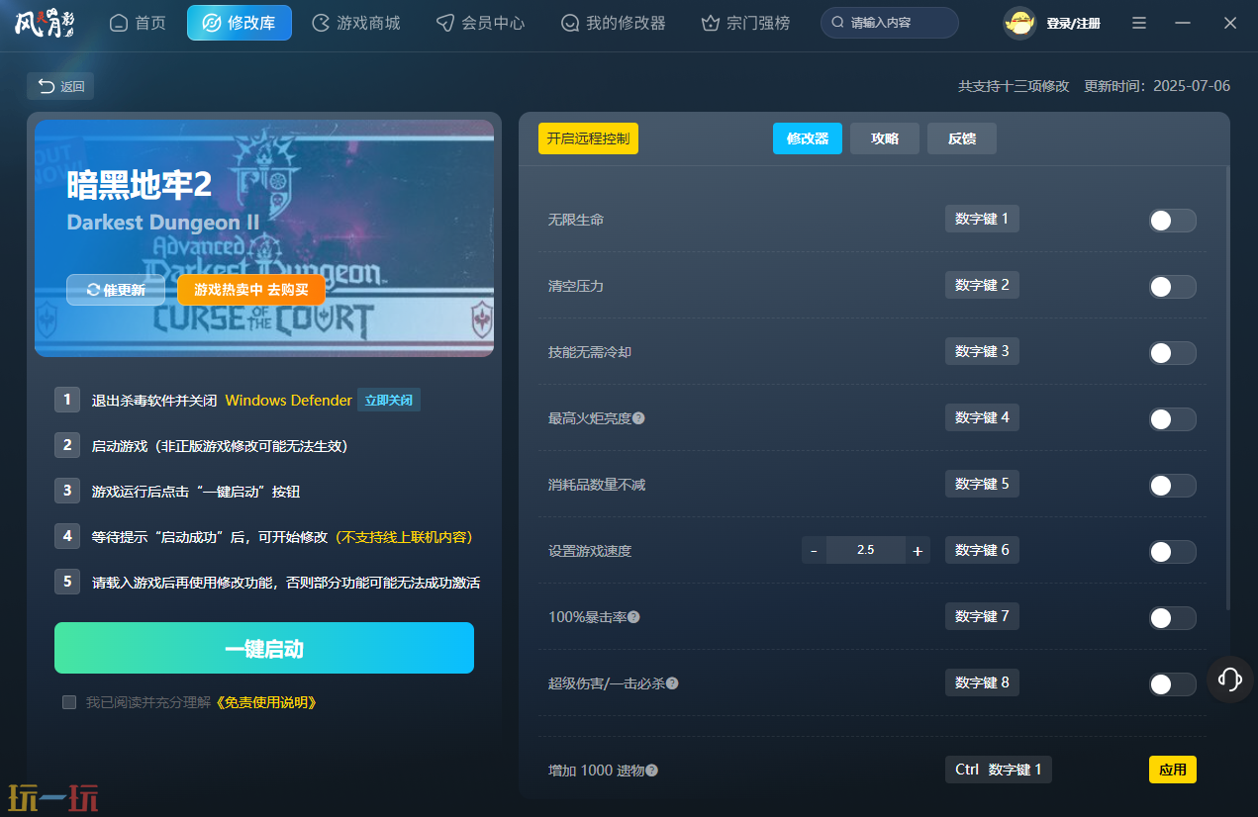Click 立即关闭 Windows Defender link
The width and height of the screenshot is (1258, 817).
[x=389, y=401]
